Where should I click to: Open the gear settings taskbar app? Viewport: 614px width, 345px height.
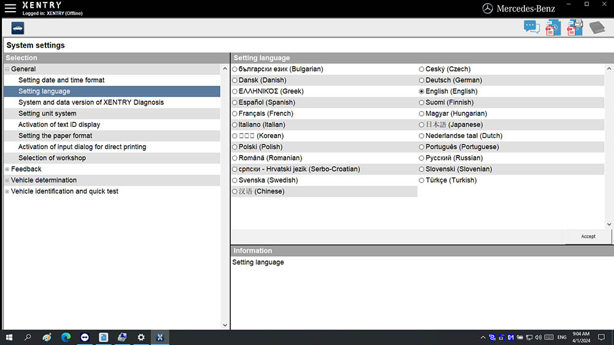[x=141, y=337]
